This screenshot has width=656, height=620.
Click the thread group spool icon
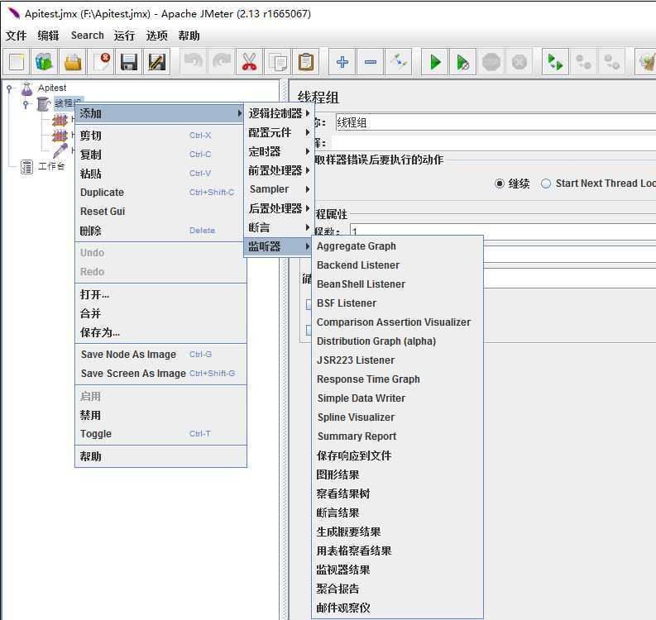[43, 104]
